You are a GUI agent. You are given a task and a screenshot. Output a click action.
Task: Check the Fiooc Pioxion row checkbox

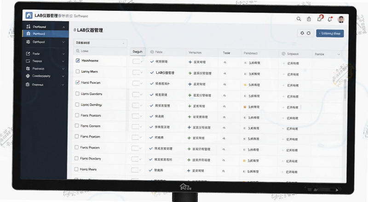[x=77, y=115]
